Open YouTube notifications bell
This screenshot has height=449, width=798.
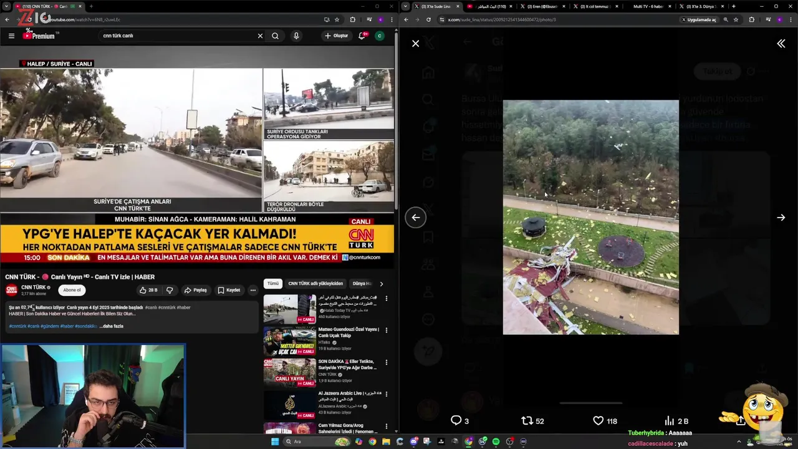pos(362,36)
